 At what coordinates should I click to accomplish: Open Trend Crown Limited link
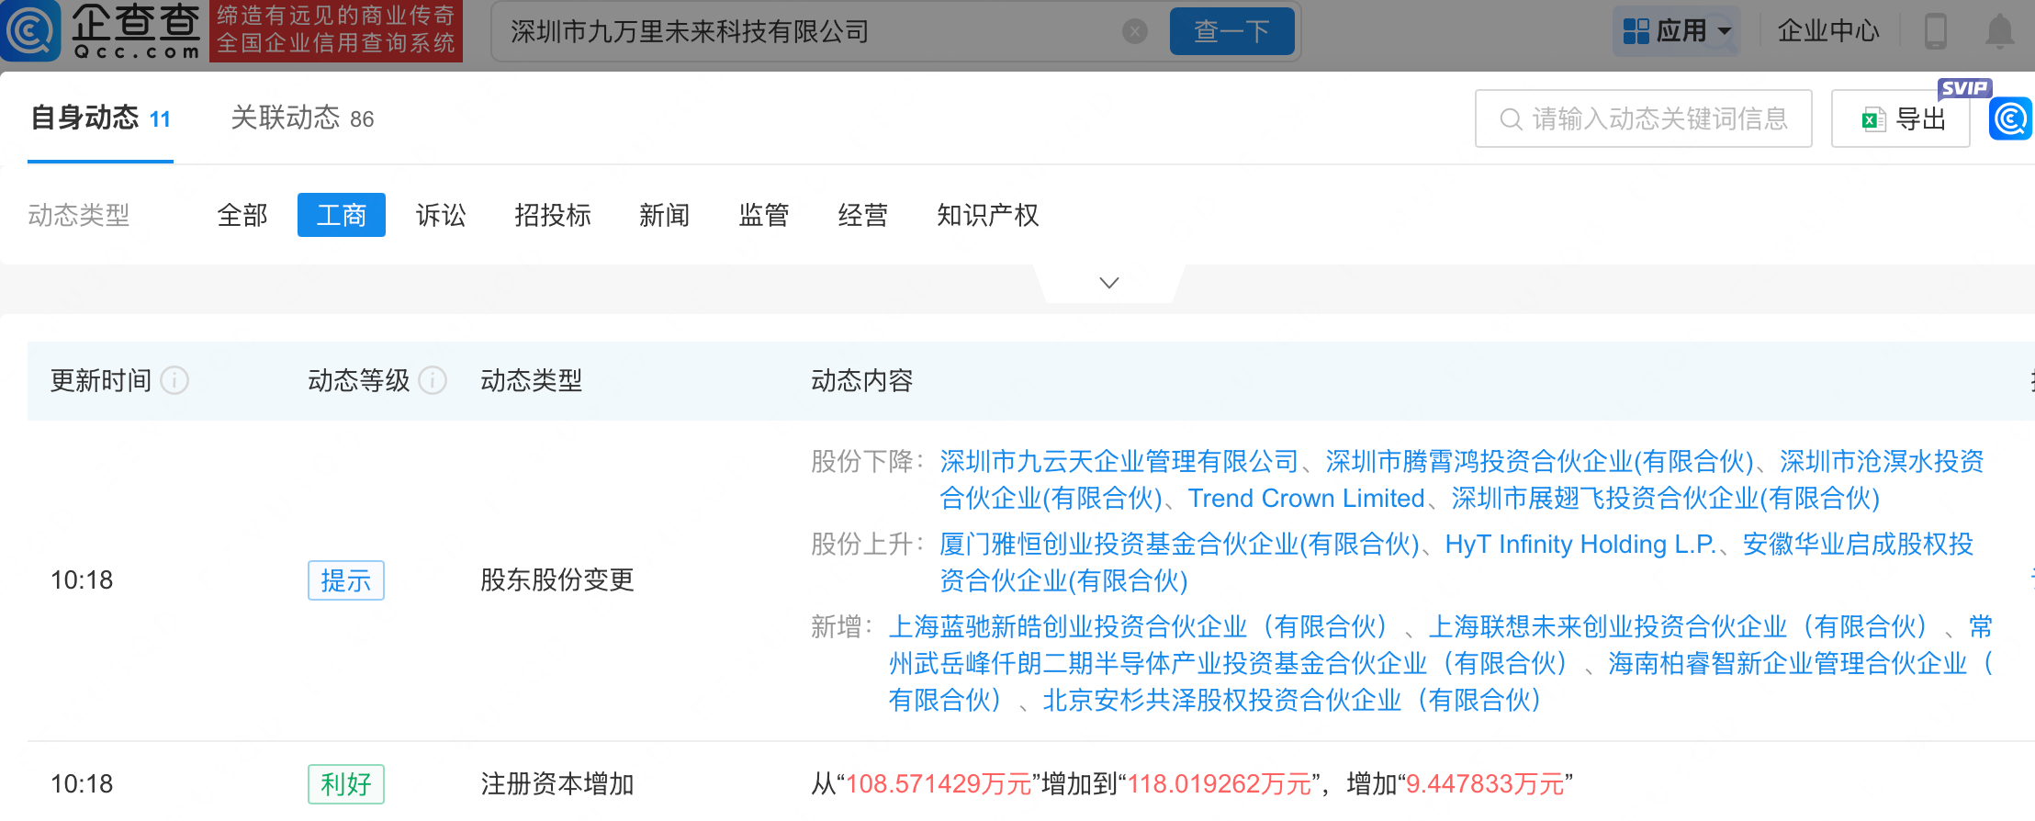(1306, 499)
